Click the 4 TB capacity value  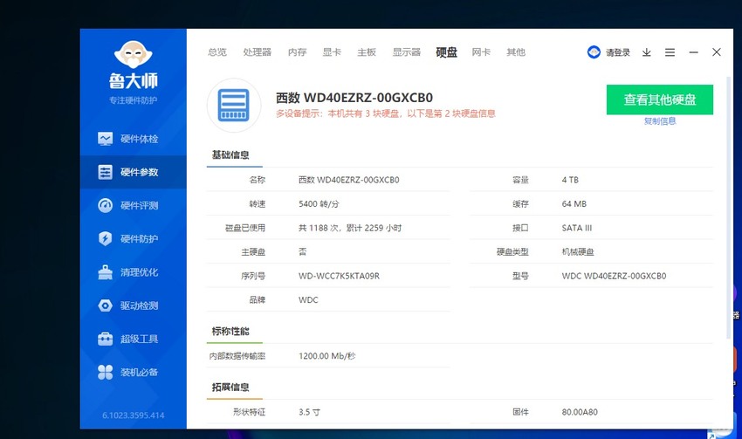(x=570, y=180)
